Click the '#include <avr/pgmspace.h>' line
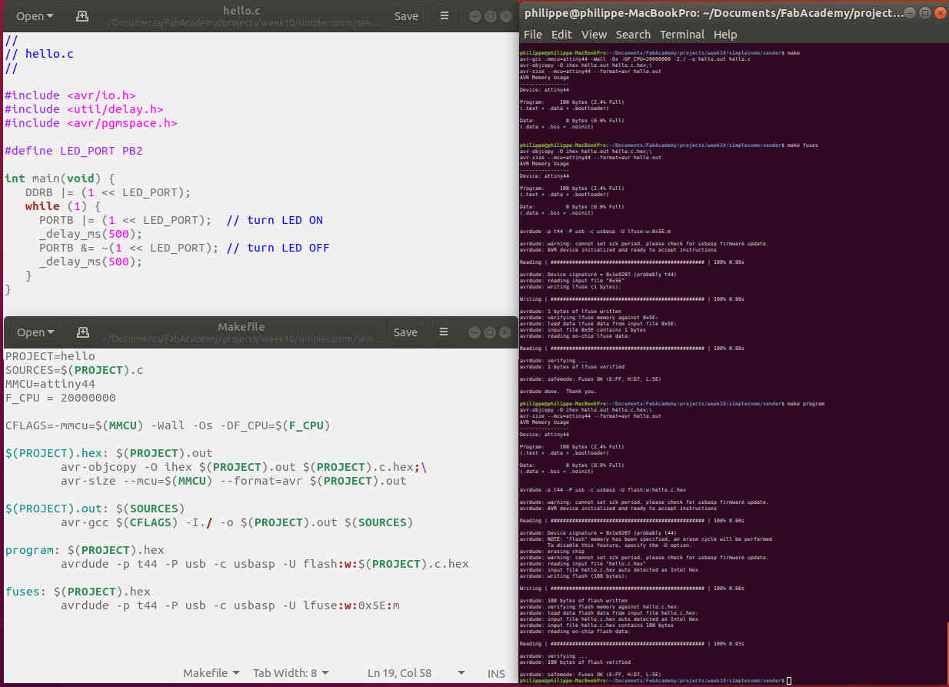This screenshot has width=949, height=687. 91,123
